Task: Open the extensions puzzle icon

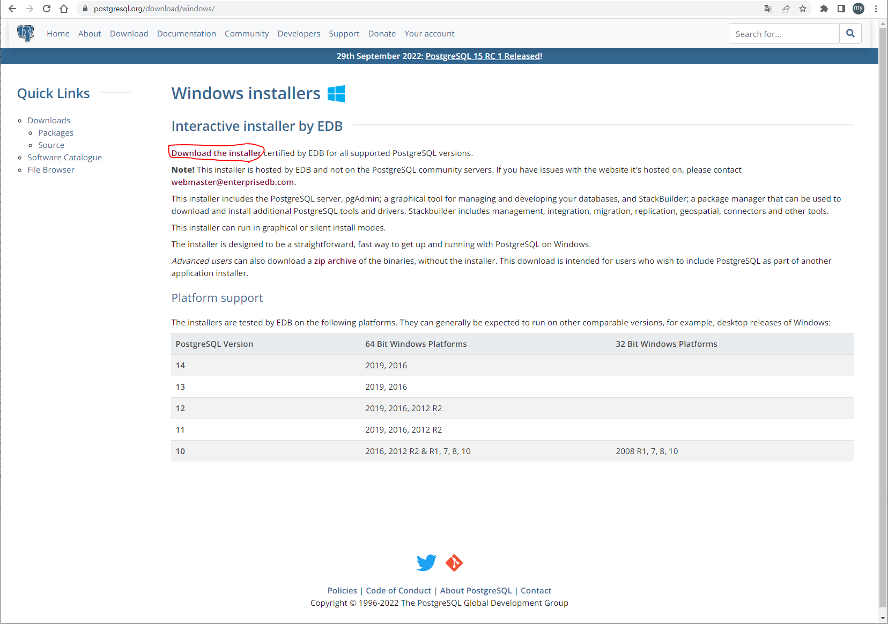Action: [824, 9]
